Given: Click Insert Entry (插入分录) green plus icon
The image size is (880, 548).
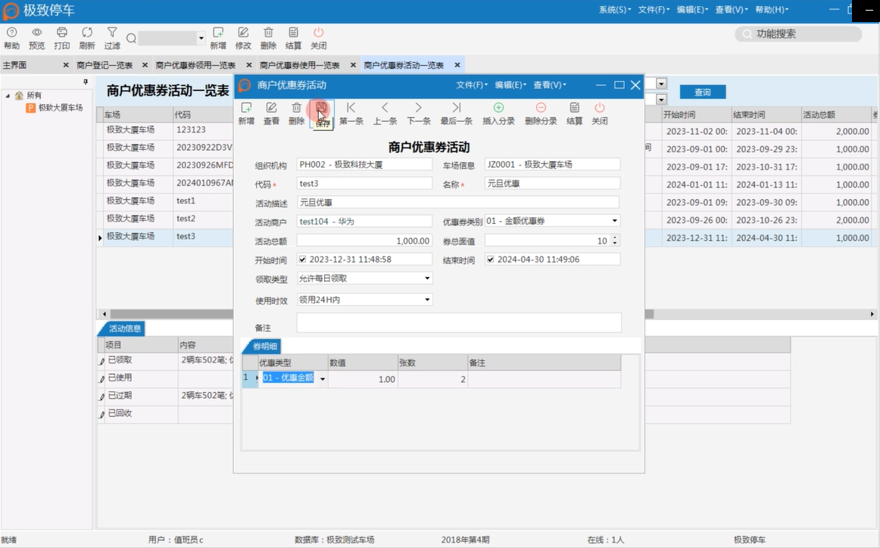Looking at the screenshot, I should point(498,108).
